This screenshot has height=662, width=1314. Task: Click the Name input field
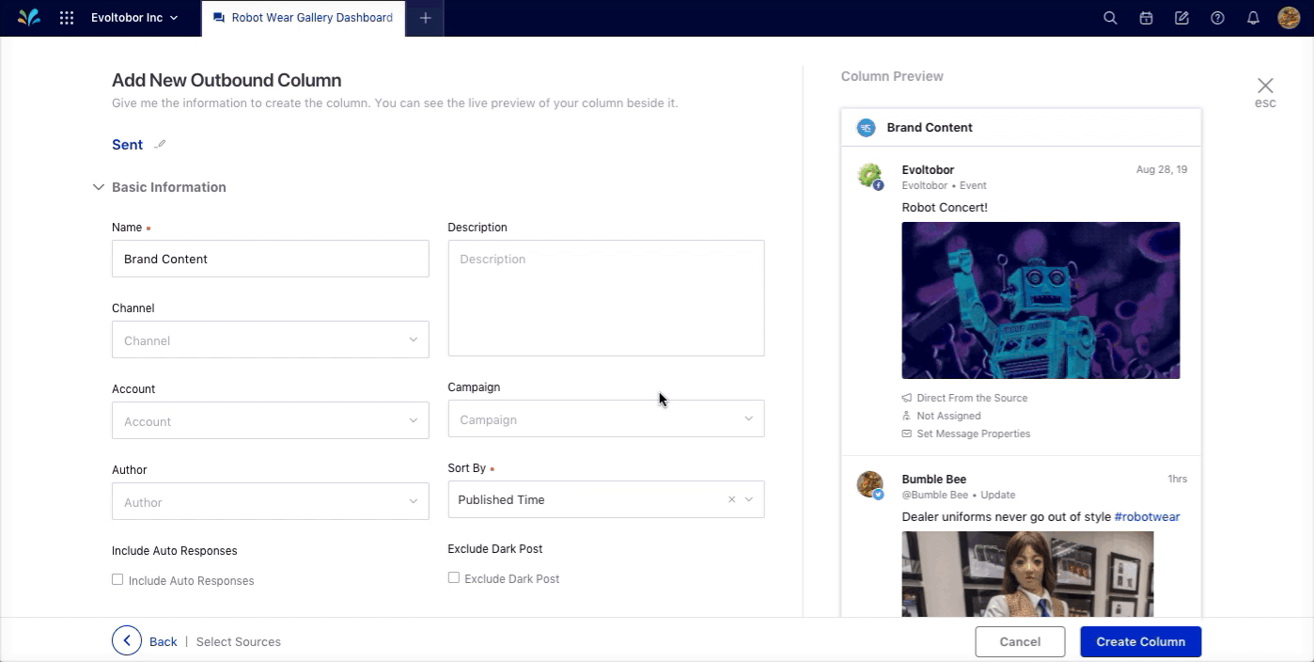(x=270, y=259)
